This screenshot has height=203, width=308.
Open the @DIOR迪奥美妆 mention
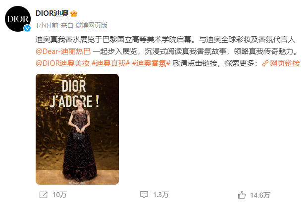62,63
